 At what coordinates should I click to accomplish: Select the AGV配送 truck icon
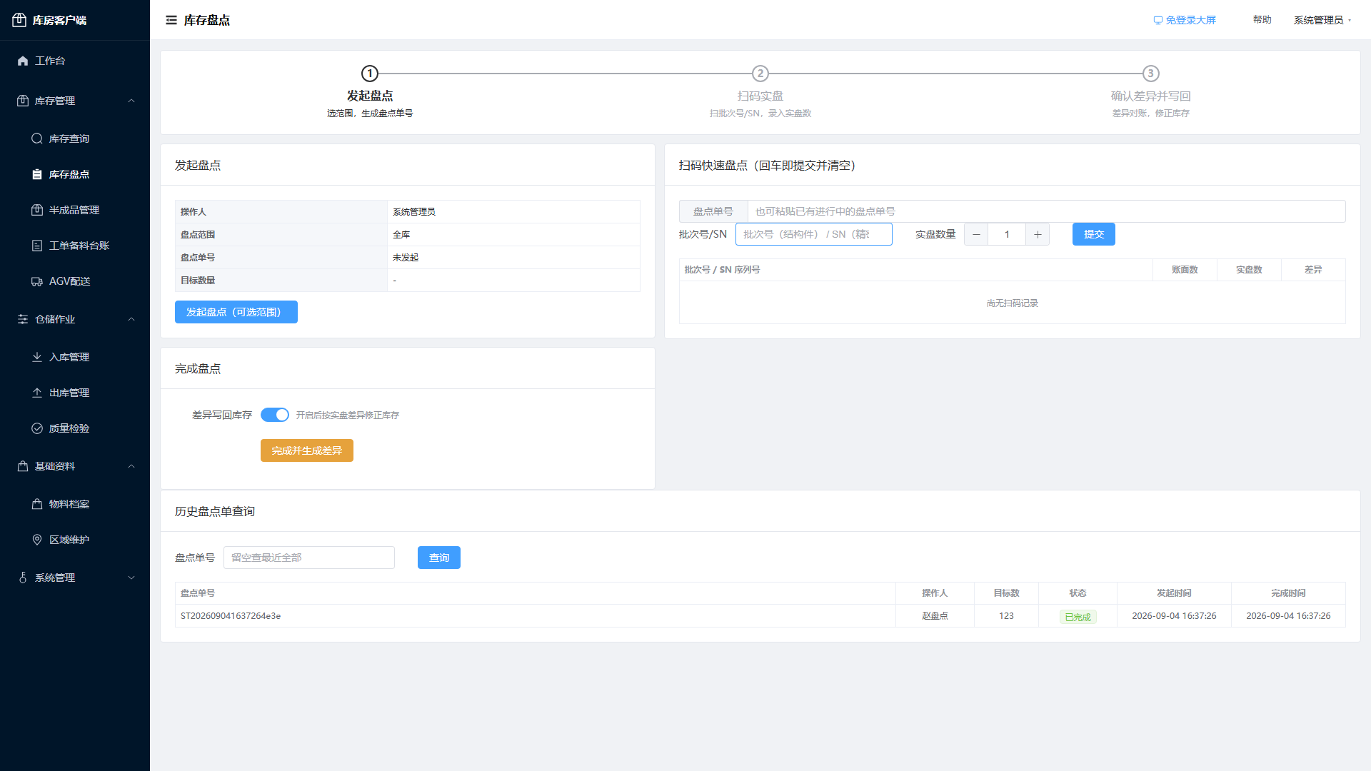[37, 281]
